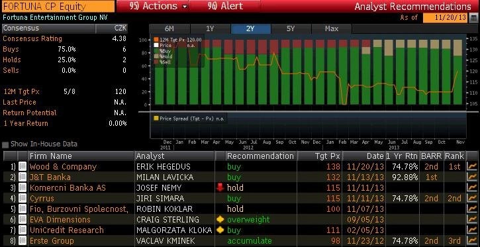Sort table by Rank column header
This screenshot has width=480, height=247.
[455, 156]
